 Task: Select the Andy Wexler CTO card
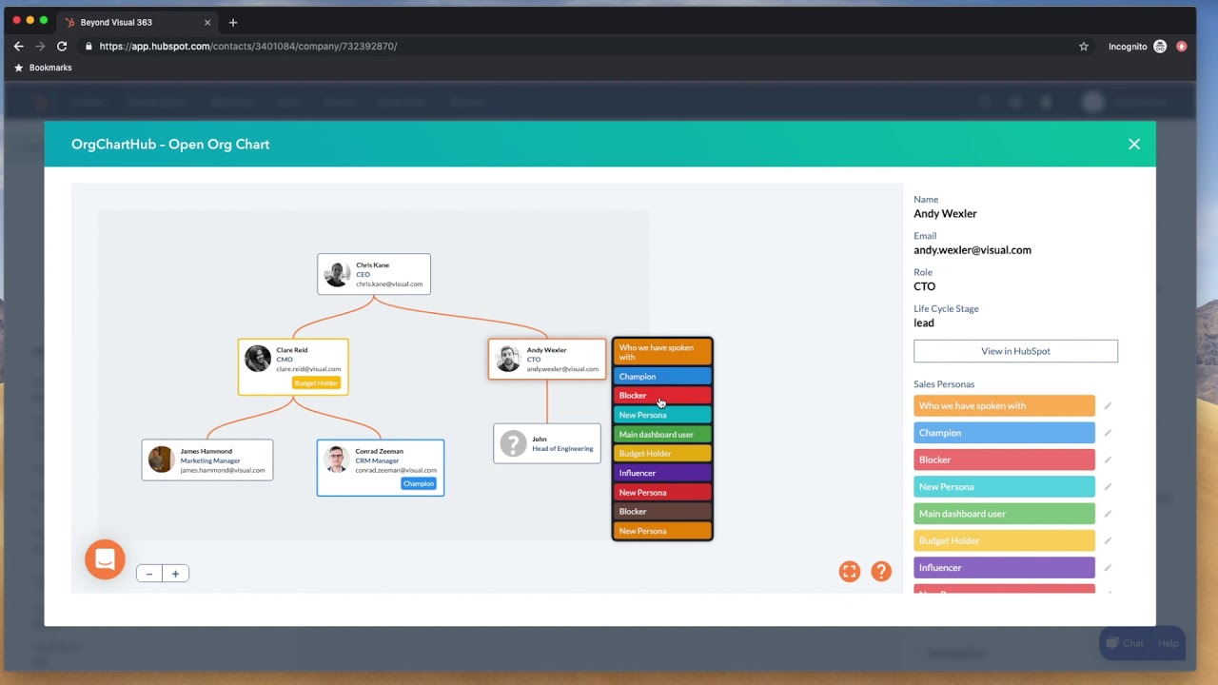[547, 359]
